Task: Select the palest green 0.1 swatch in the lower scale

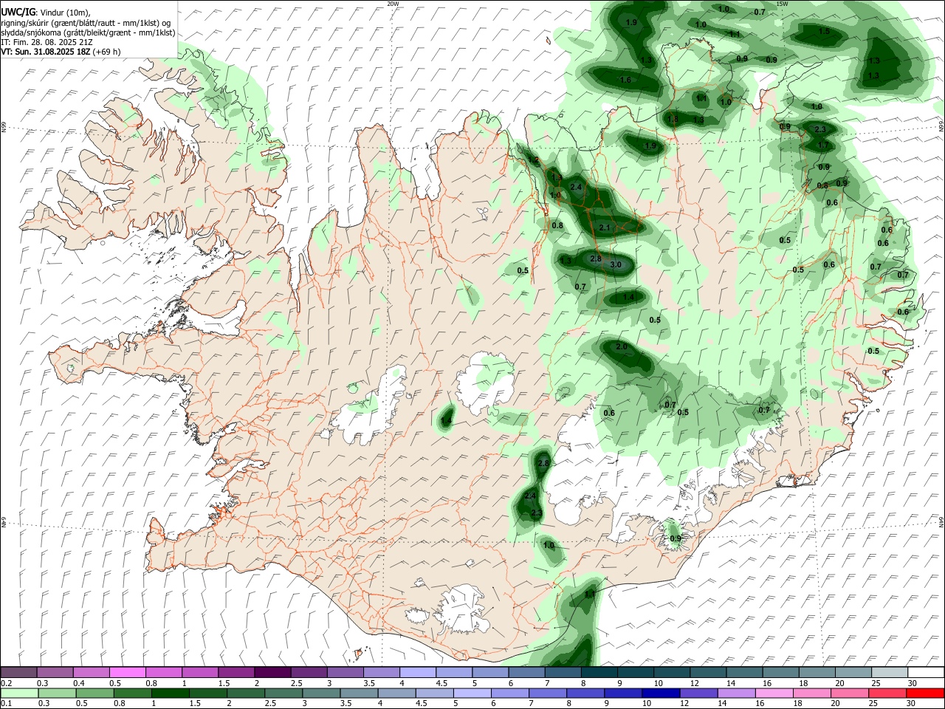Action: click(19, 693)
